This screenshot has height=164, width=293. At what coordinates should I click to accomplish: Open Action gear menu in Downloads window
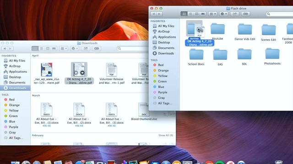(75, 49)
